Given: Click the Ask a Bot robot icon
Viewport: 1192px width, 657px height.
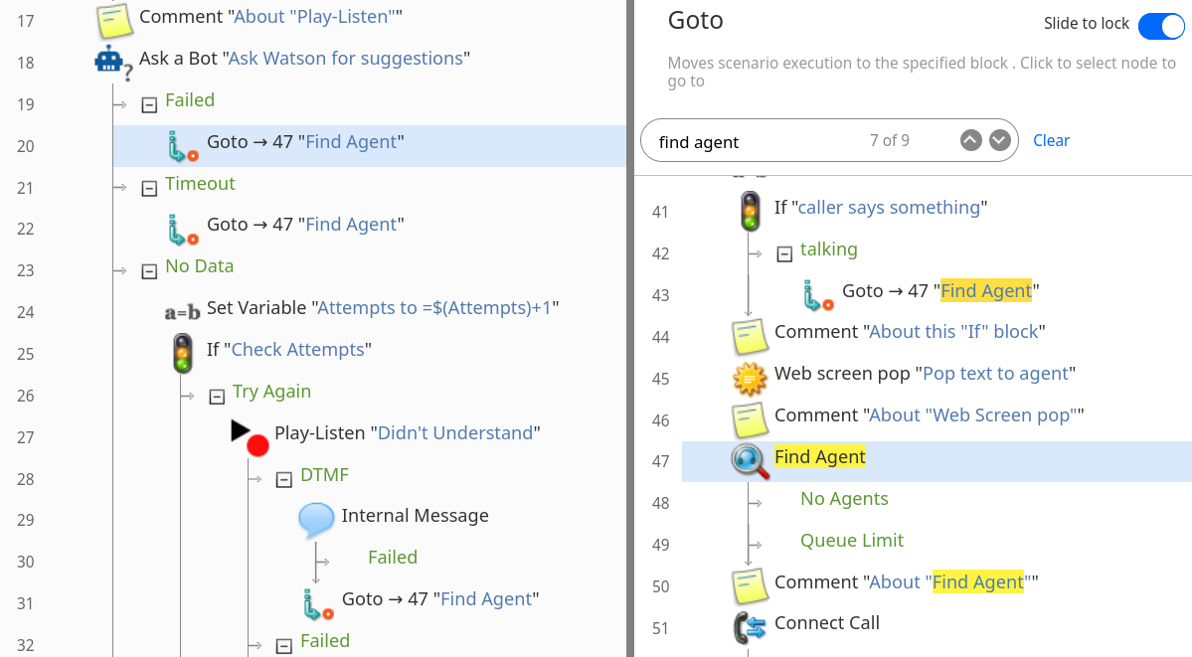Looking at the screenshot, I should (x=112, y=62).
